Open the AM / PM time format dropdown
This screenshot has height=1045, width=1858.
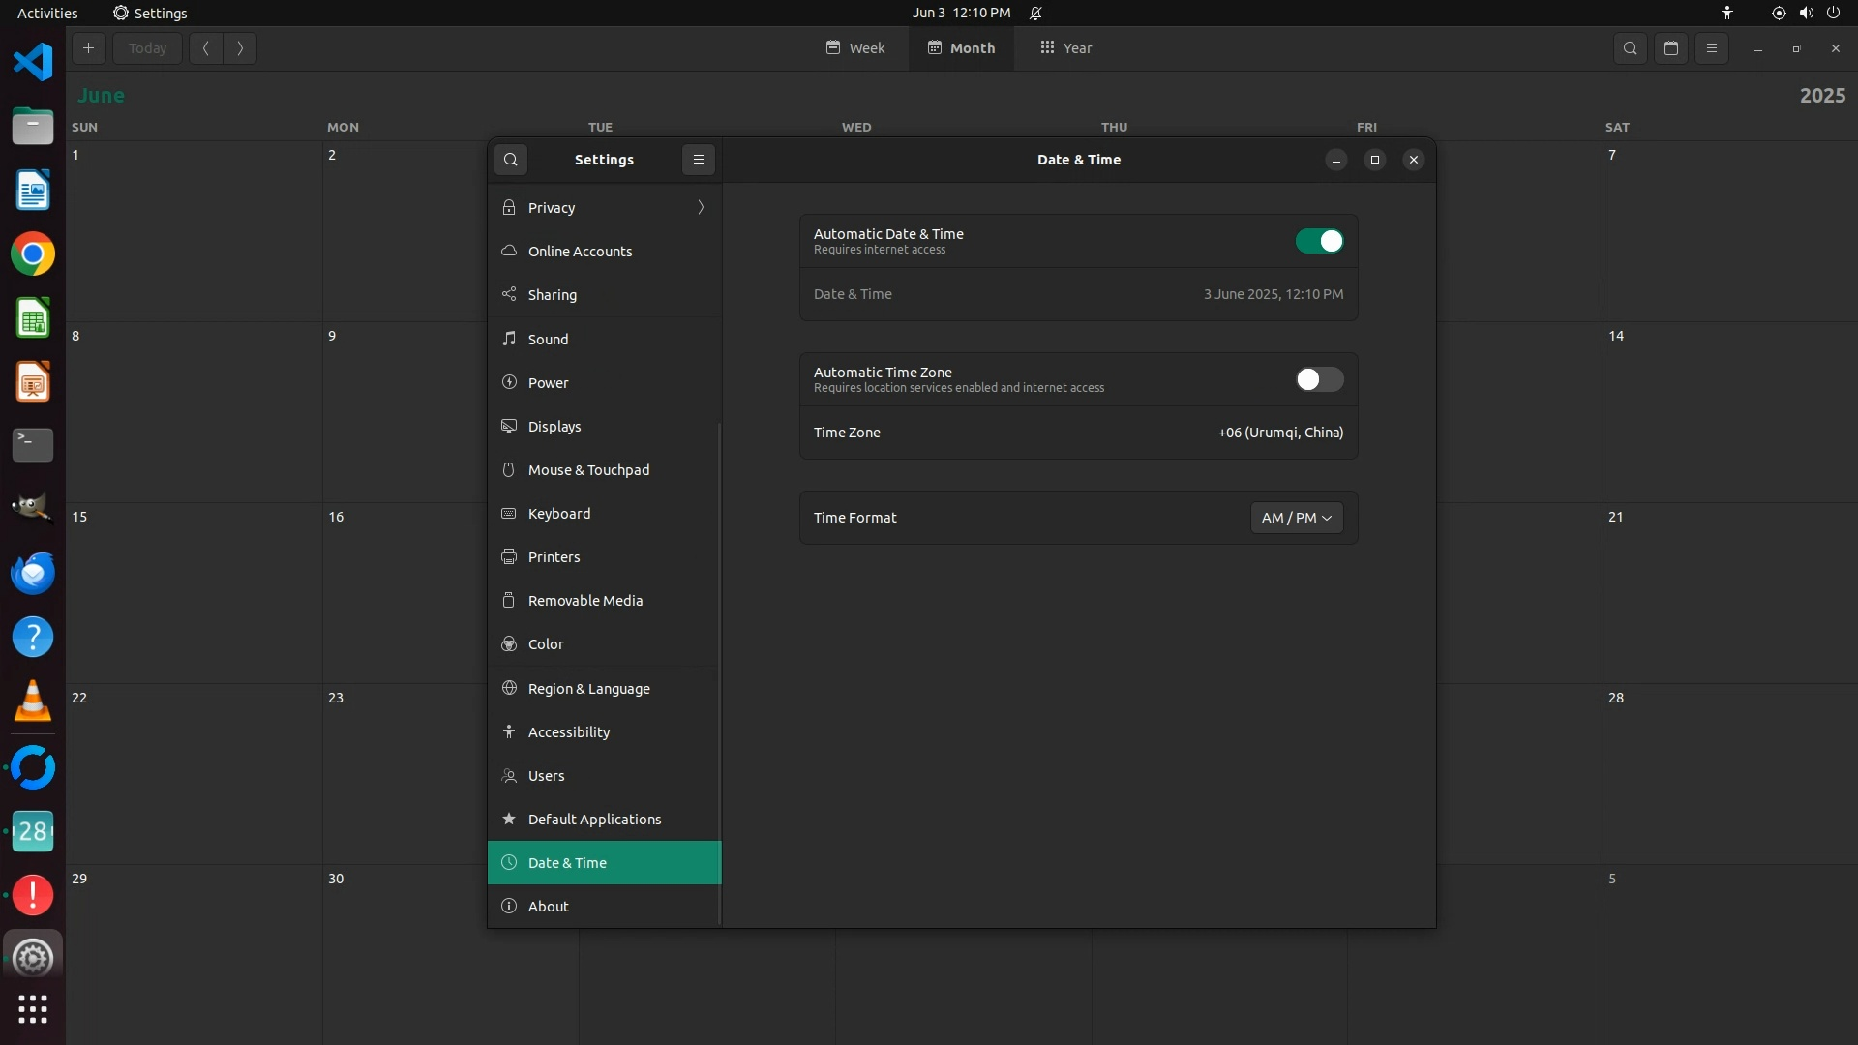[x=1296, y=518]
